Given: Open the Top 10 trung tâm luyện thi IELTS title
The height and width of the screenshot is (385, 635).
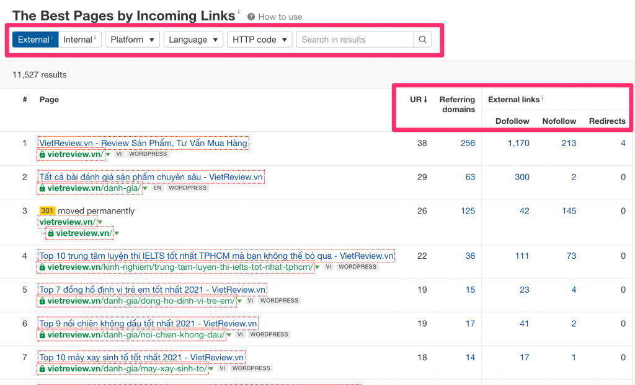Looking at the screenshot, I should point(216,256).
